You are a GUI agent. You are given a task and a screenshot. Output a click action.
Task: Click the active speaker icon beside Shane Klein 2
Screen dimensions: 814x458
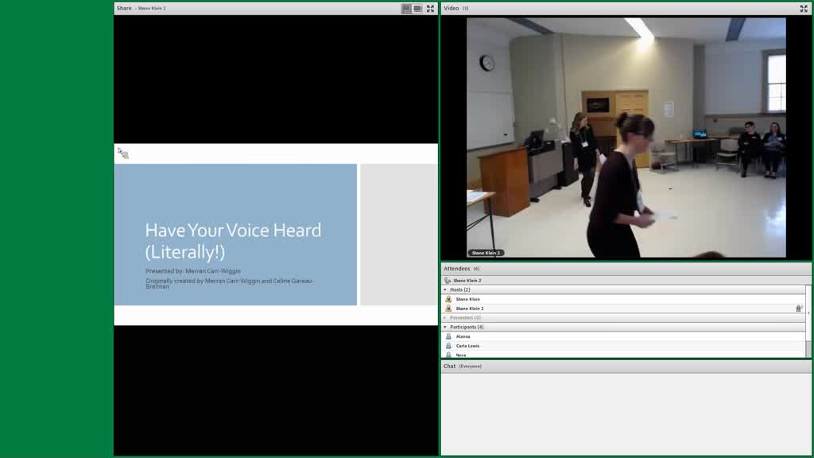click(448, 281)
